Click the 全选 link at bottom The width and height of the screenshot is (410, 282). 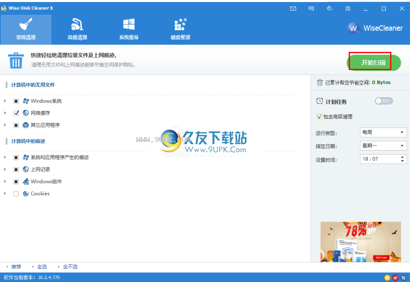coord(42,267)
